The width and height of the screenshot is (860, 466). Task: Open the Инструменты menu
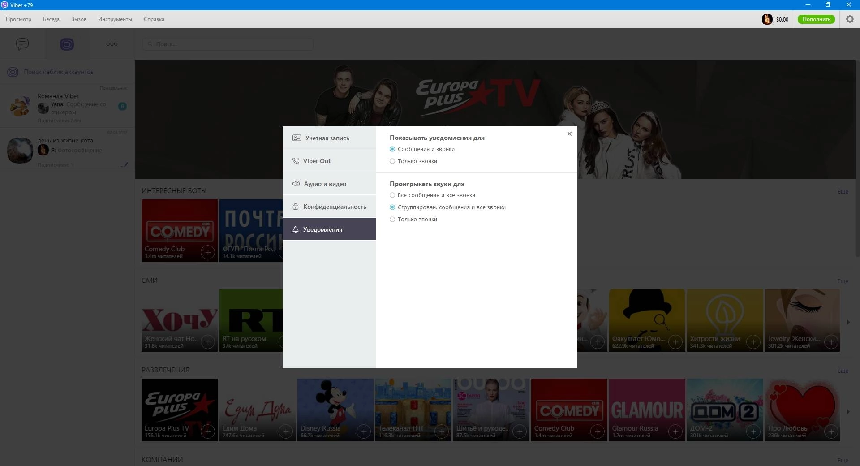coord(115,19)
